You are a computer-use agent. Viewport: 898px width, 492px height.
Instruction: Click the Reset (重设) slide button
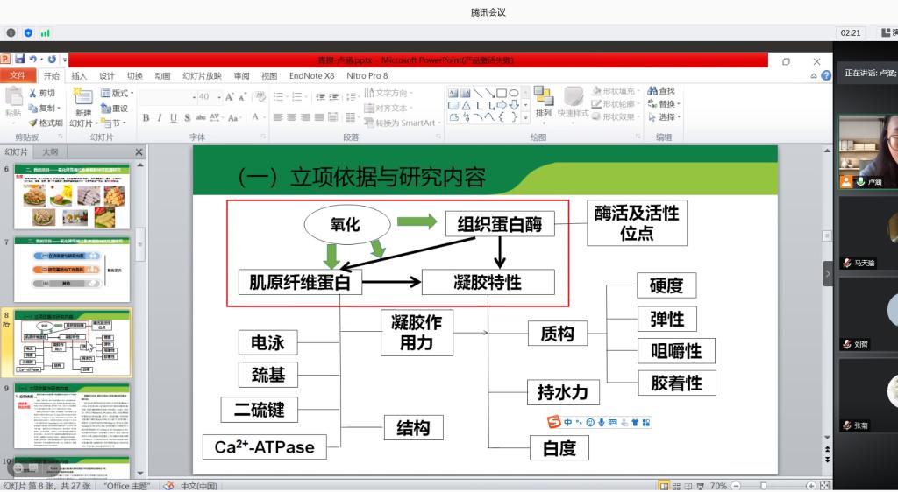pyautogui.click(x=114, y=109)
